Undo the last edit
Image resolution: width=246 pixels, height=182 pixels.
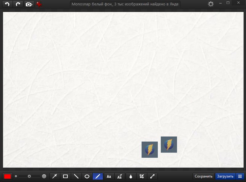pos(7,4)
